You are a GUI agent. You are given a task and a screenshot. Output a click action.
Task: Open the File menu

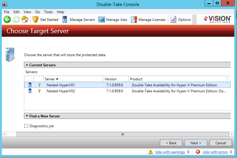click(7, 12)
